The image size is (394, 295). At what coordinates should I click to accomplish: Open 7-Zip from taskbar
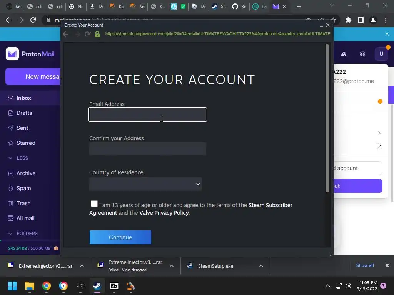click(x=114, y=286)
